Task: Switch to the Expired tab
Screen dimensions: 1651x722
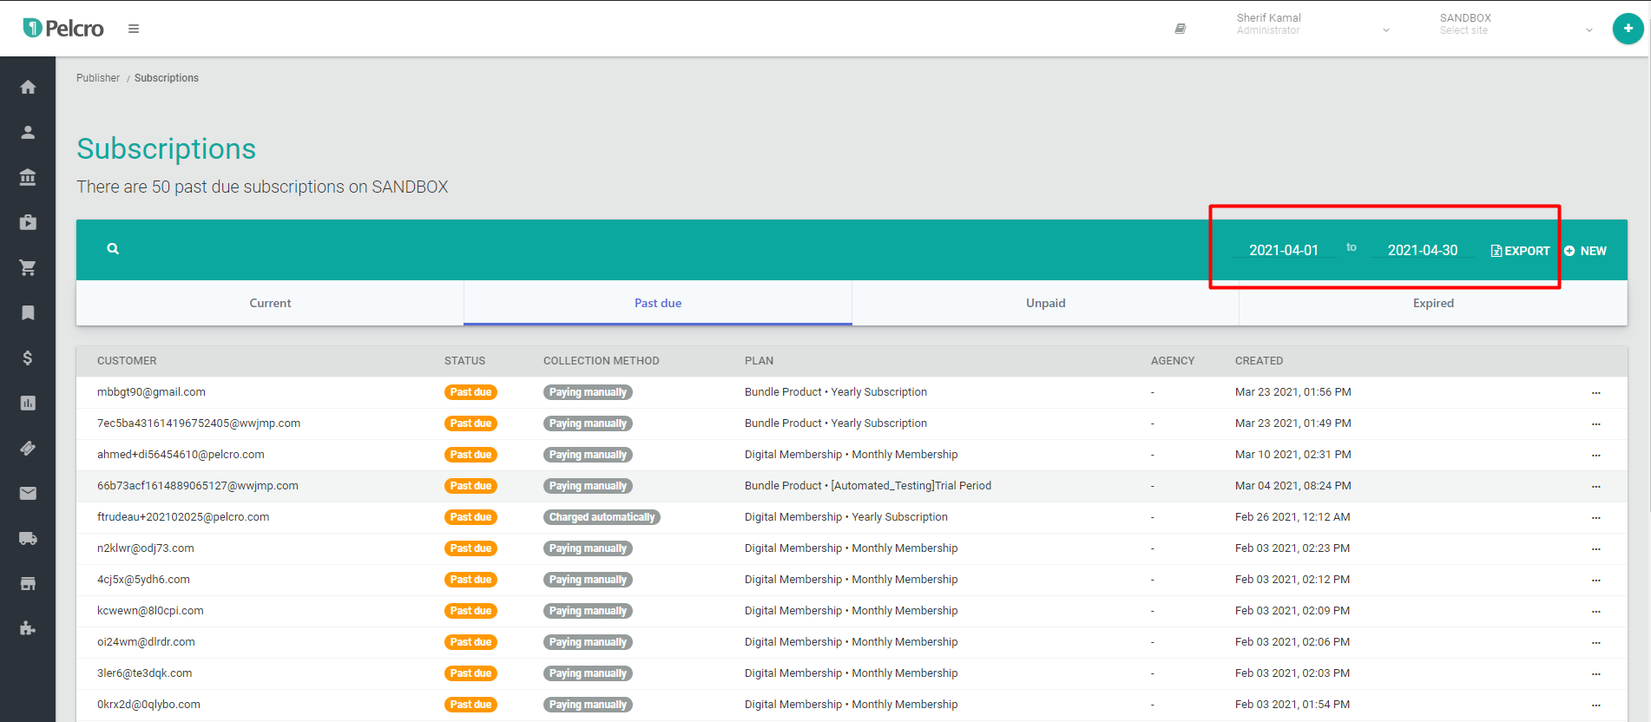Action: [x=1433, y=303]
